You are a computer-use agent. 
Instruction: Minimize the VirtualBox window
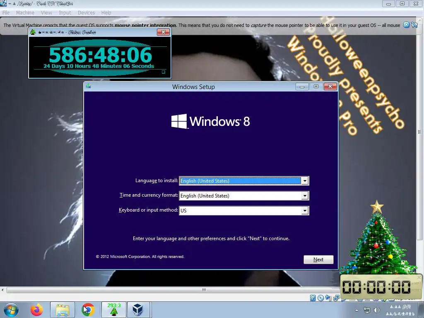(x=388, y=3)
